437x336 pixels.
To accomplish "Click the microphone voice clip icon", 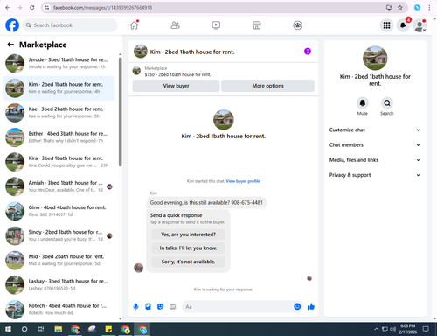I will (x=135, y=306).
